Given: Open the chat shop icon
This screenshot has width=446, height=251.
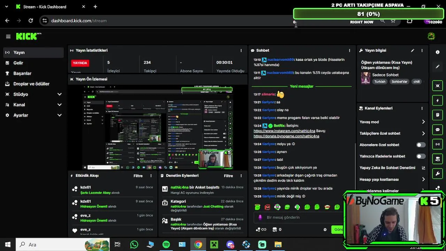Looking at the screenshot, I should [277, 229].
